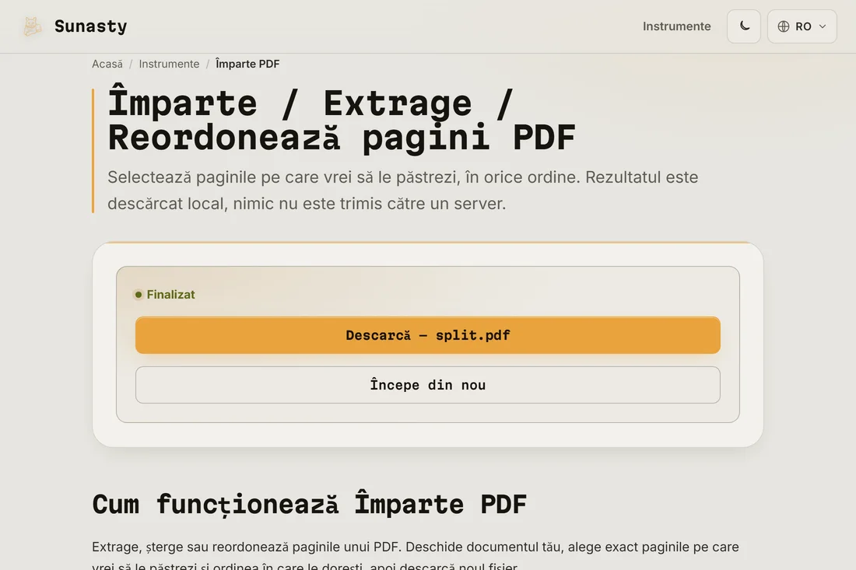Open the Instrumente navigation menu
Image resolution: width=856 pixels, height=570 pixels.
676,26
